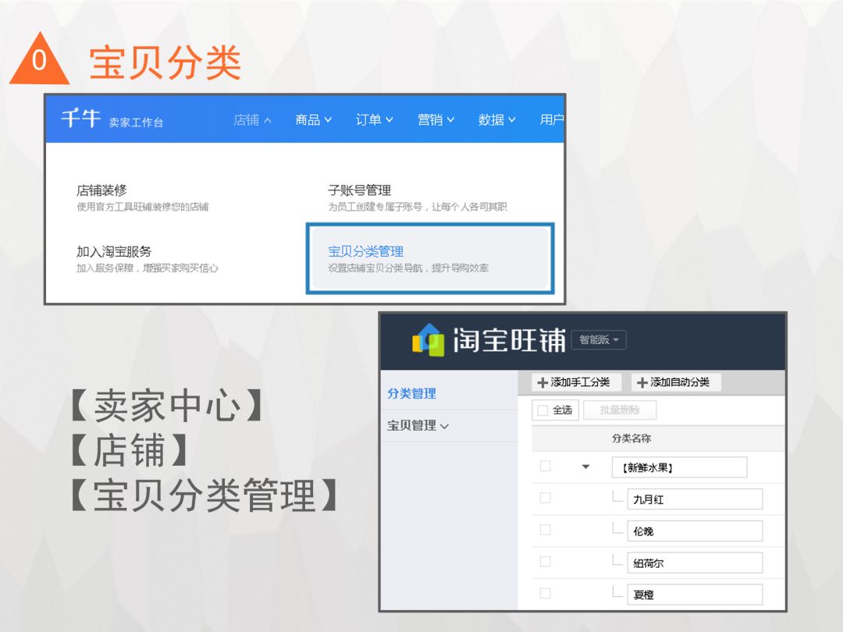Open the 营销 dropdown menu
843x632 pixels.
(x=436, y=119)
